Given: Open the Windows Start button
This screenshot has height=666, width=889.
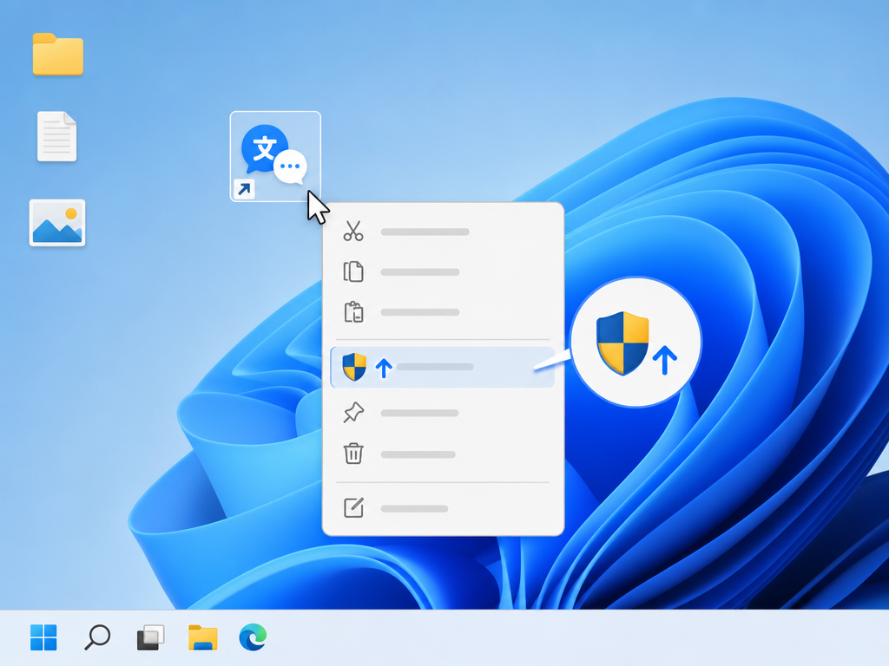Looking at the screenshot, I should (43, 637).
